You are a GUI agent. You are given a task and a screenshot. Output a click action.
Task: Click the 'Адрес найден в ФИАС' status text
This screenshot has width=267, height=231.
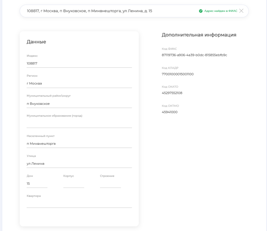220,11
